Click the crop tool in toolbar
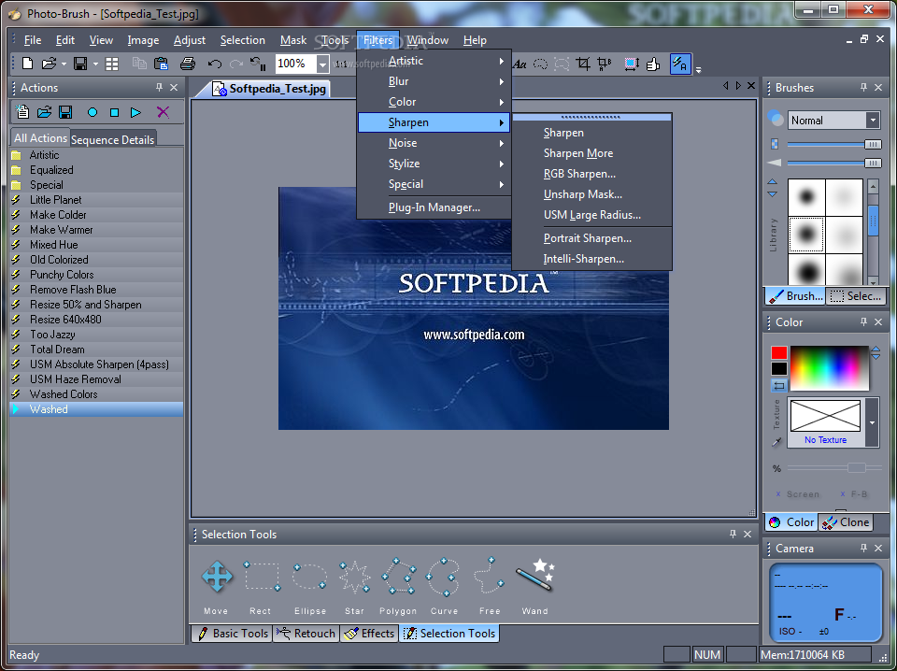Viewport: 897px width, 671px height. point(583,64)
